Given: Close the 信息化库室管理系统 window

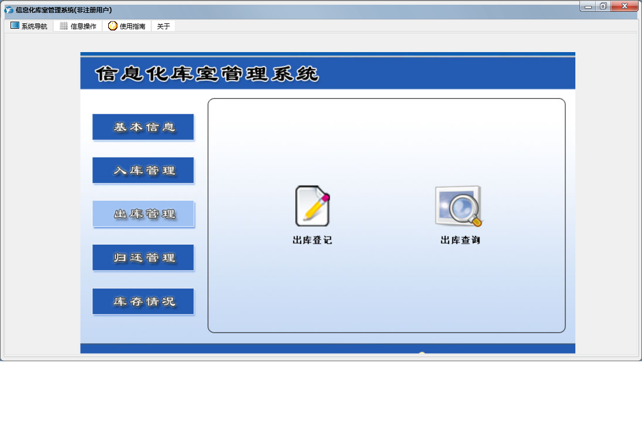Looking at the screenshot, I should click(x=624, y=6).
